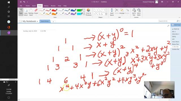
Task: Choose the purple marker pen
Action: click(74, 14)
